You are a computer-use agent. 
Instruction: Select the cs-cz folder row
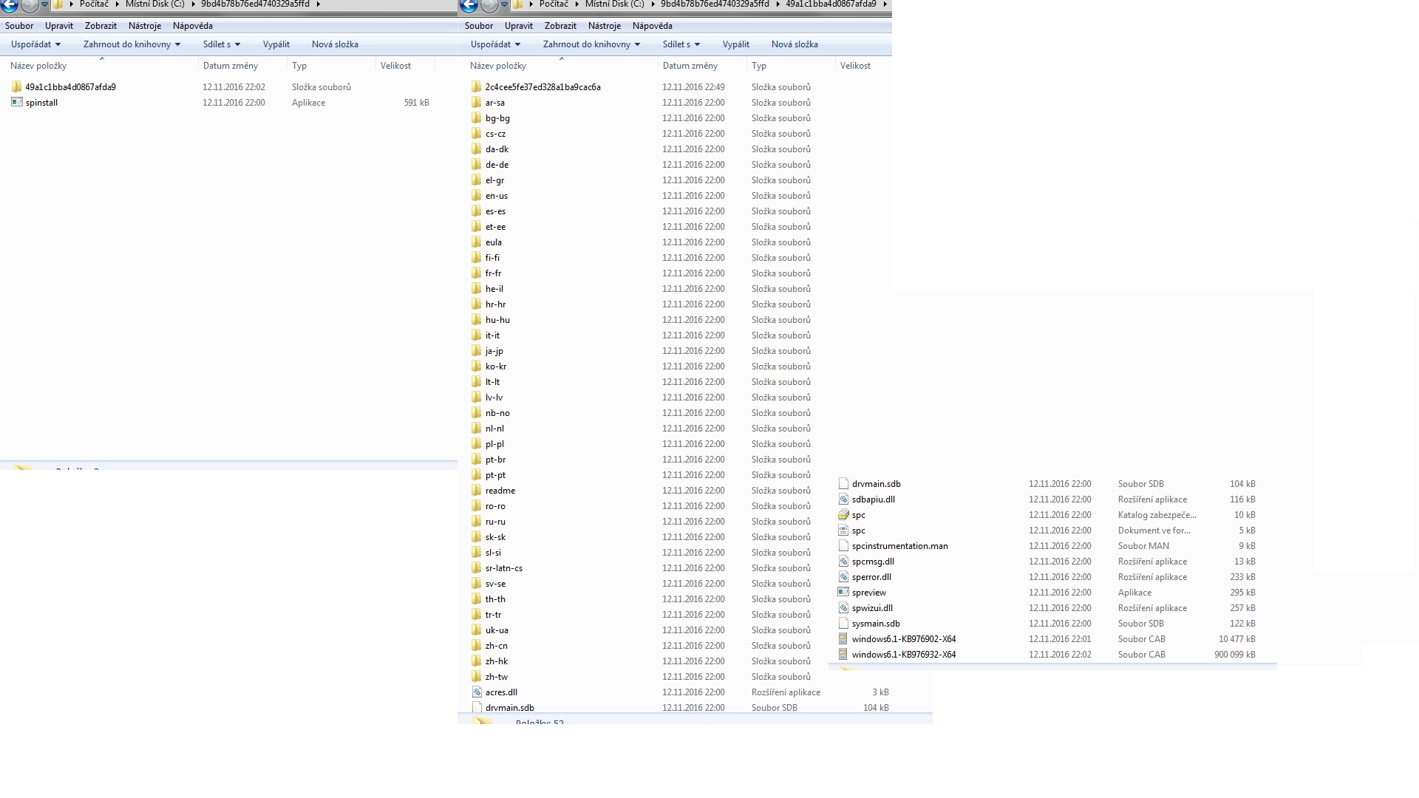pos(496,134)
